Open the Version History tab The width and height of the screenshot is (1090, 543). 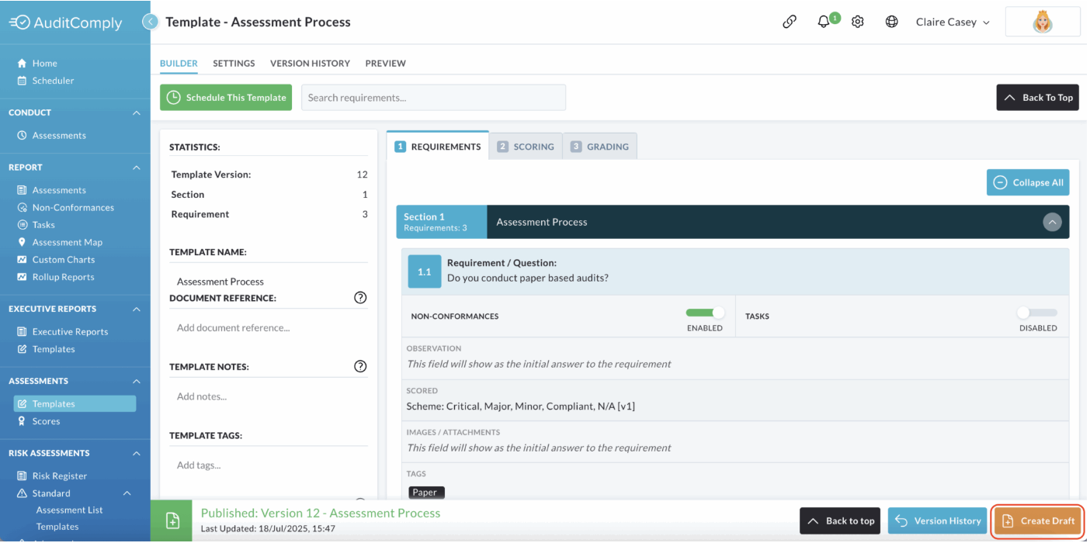point(310,64)
